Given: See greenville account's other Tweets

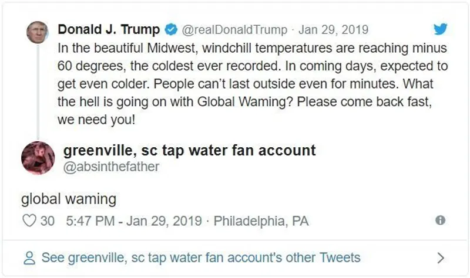Looking at the screenshot, I should coord(200,257).
